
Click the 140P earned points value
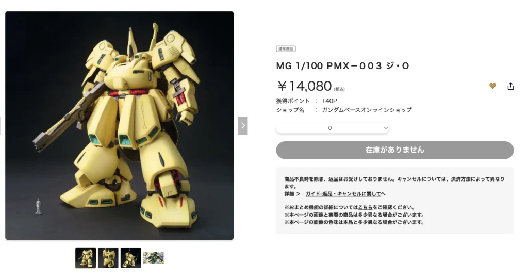click(329, 101)
